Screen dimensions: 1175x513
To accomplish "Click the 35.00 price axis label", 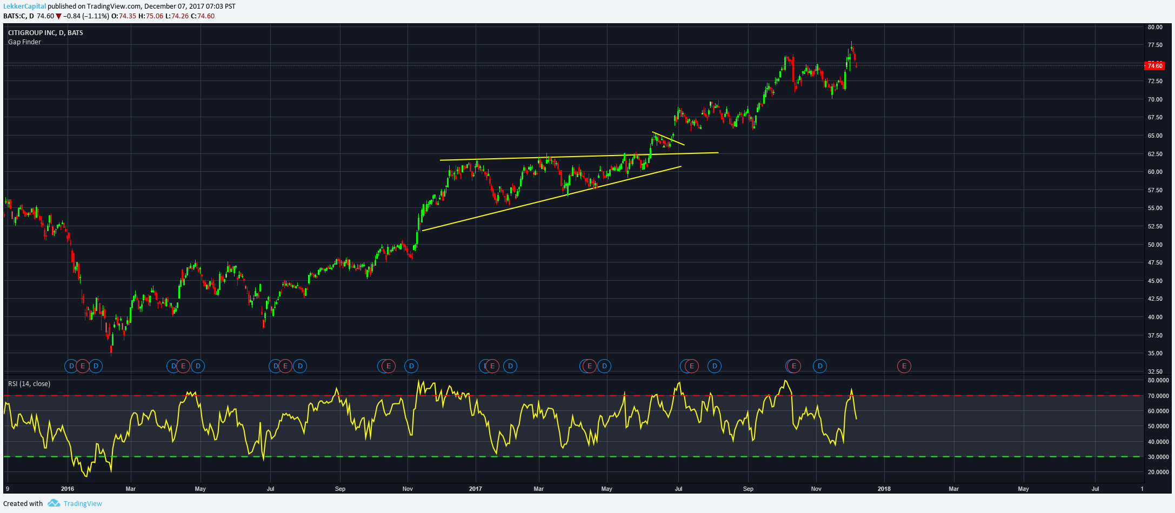I will pyautogui.click(x=1155, y=353).
